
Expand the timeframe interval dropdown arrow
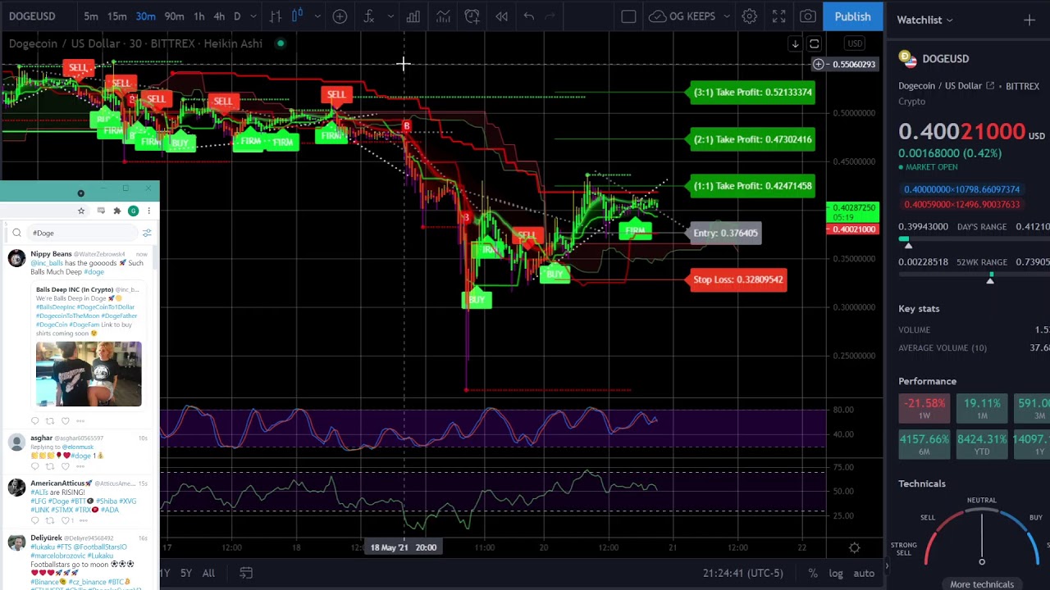[x=253, y=16]
